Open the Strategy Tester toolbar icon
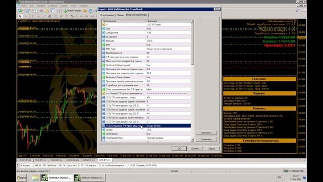Image resolution: width=323 pixels, height=182 pixels. [x=59, y=11]
